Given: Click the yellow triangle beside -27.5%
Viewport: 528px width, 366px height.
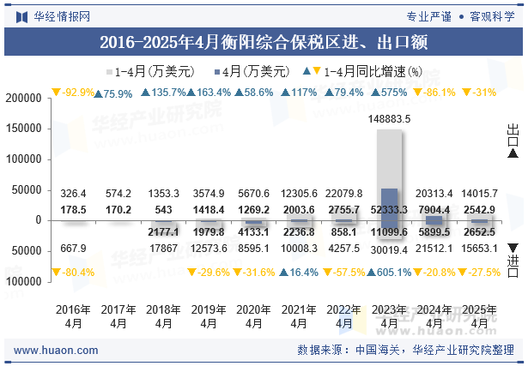Looking at the screenshot, I should click(463, 272).
